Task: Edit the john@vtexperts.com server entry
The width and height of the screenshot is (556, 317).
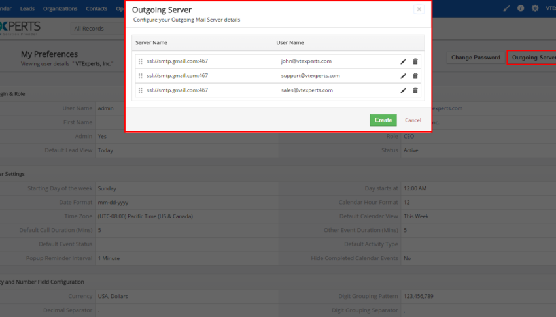Action: coord(403,61)
